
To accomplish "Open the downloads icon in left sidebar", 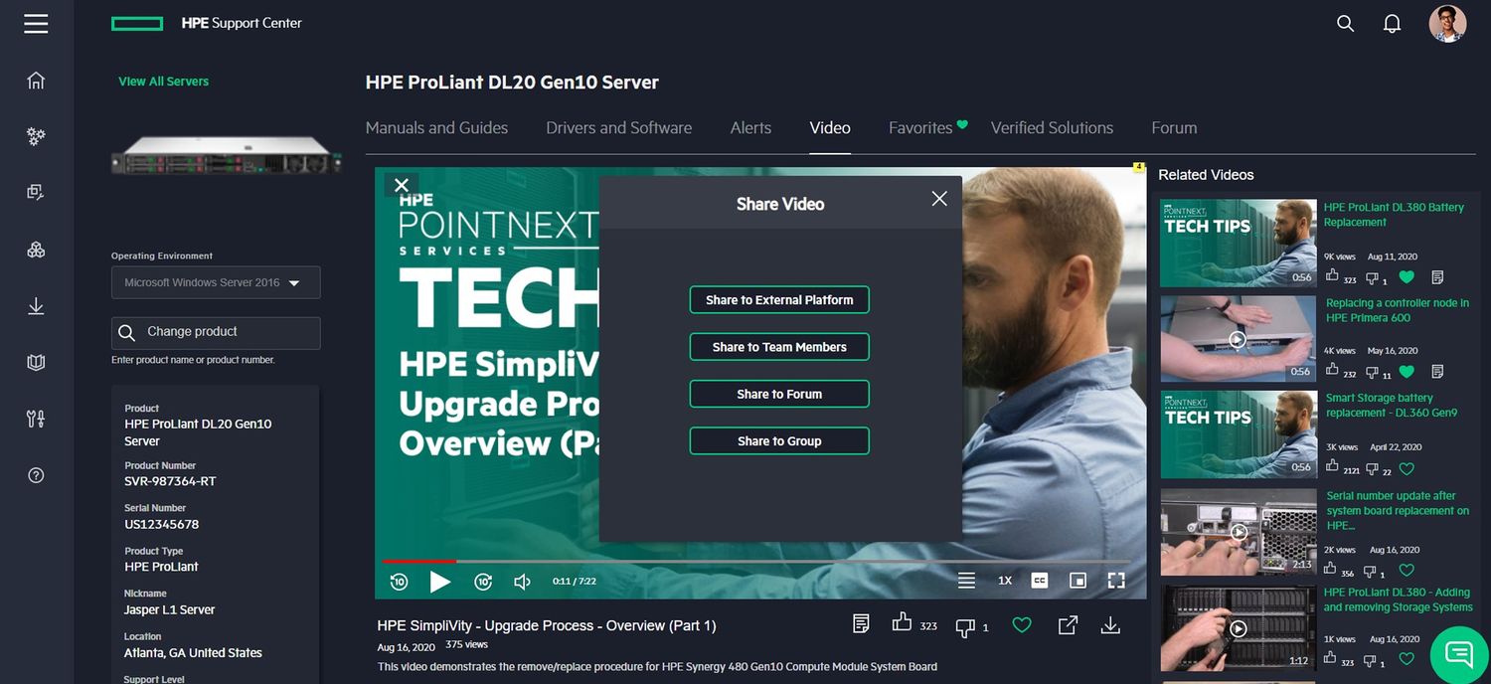I will point(36,306).
